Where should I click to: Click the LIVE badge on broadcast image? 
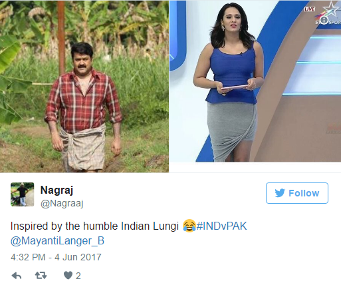click(309, 9)
